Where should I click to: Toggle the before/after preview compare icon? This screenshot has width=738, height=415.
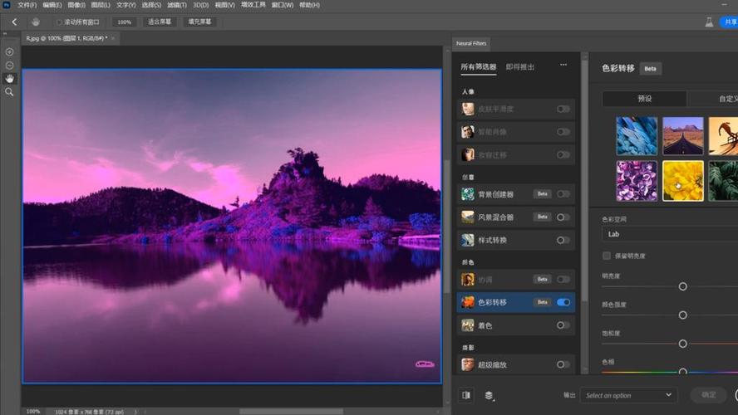(466, 395)
